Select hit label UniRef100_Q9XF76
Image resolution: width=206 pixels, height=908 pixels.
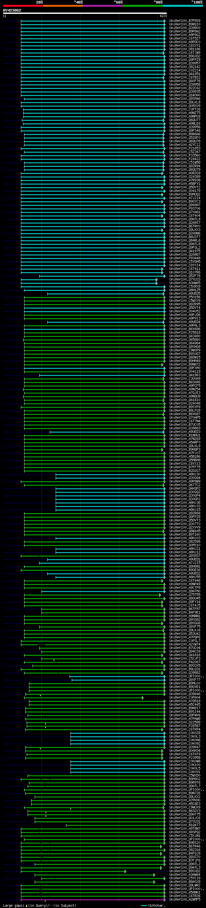[185, 81]
